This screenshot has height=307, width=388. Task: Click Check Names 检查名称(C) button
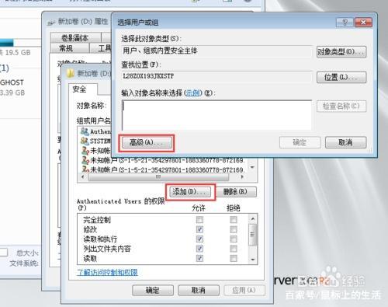pyautogui.click(x=341, y=106)
